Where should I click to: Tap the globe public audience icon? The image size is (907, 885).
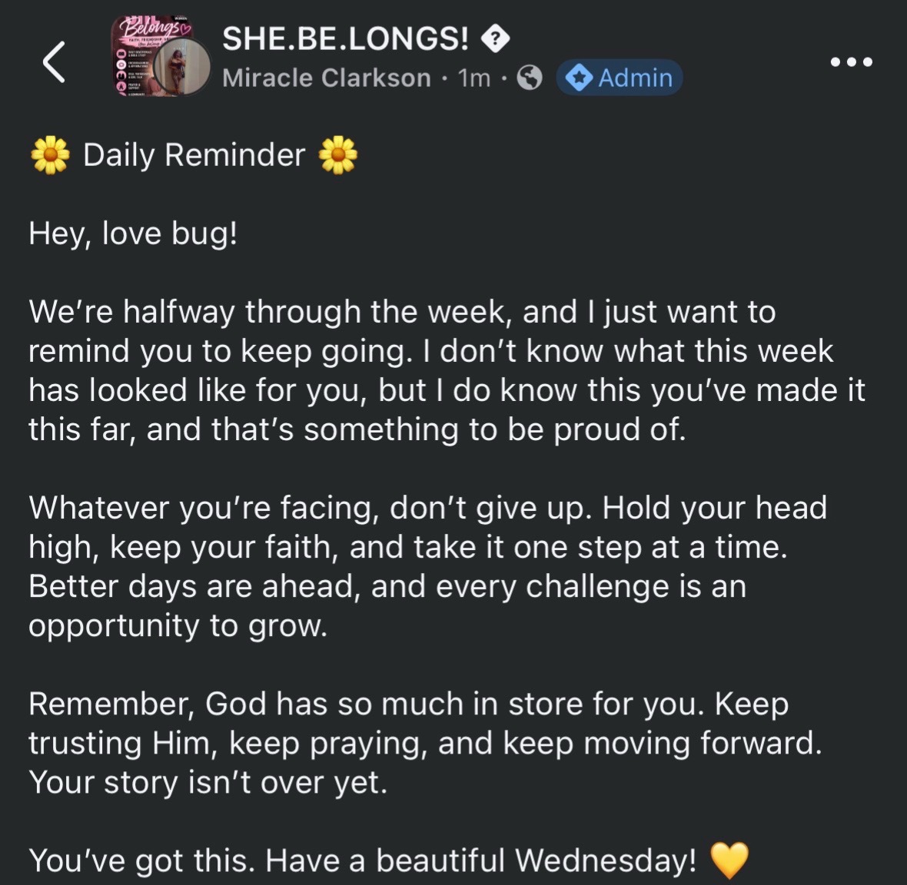(530, 78)
